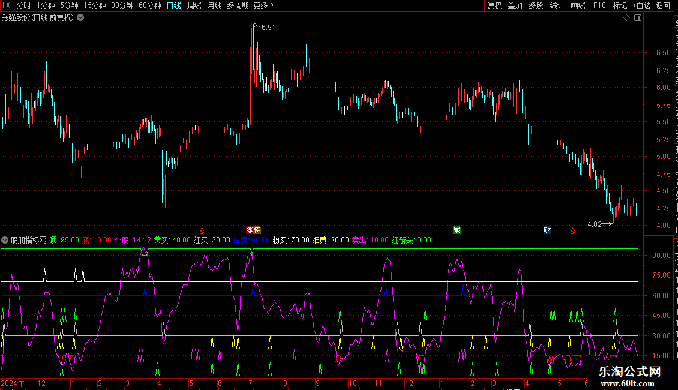This screenshot has height=390, width=678.
Task: Select the 细黄: 20.00 indicator value
Action: click(331, 240)
